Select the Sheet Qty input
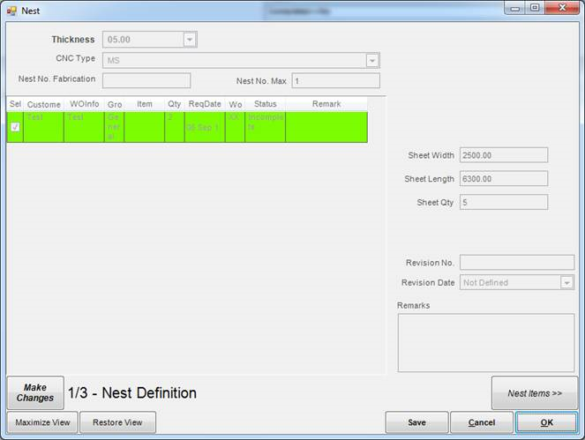The height and width of the screenshot is (440, 585). click(x=503, y=202)
